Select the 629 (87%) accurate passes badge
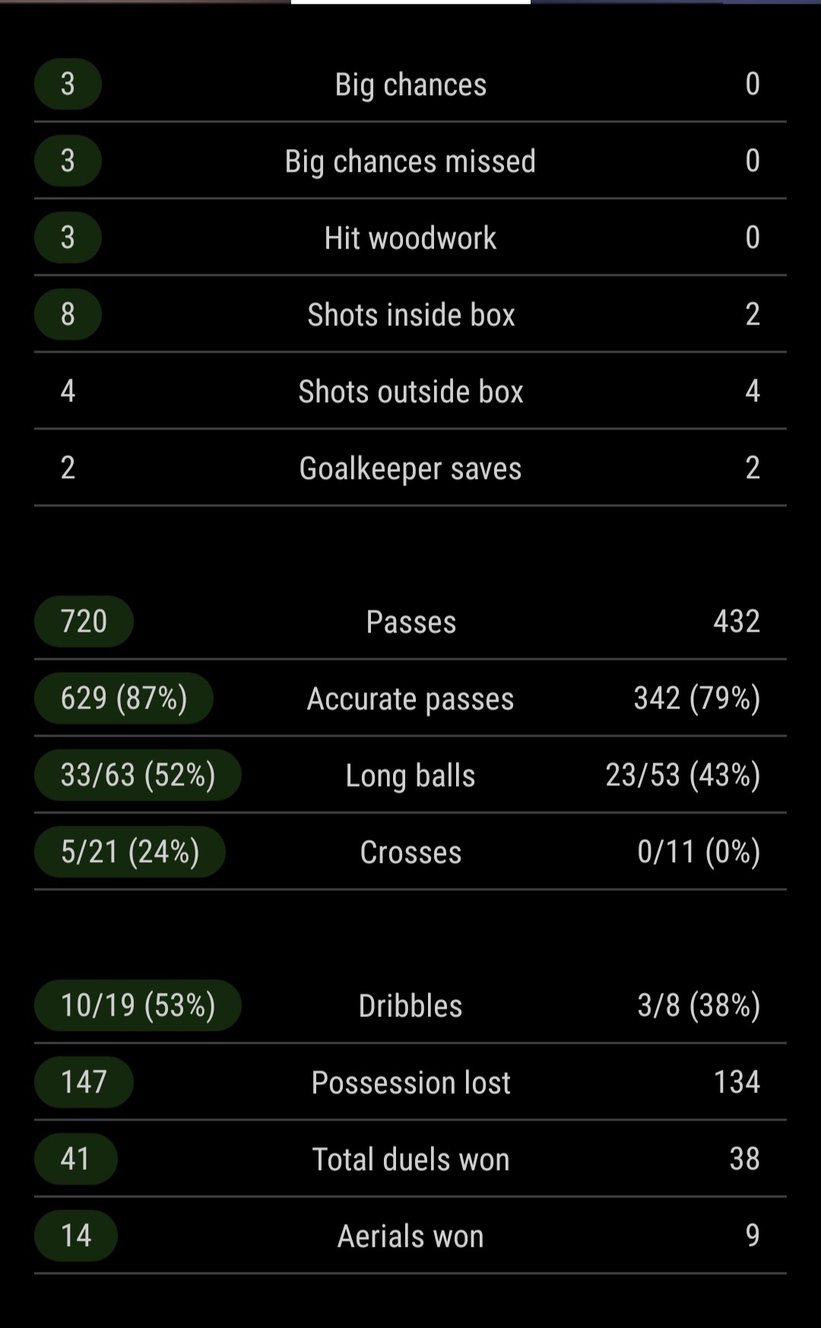This screenshot has width=821, height=1328. click(x=124, y=698)
